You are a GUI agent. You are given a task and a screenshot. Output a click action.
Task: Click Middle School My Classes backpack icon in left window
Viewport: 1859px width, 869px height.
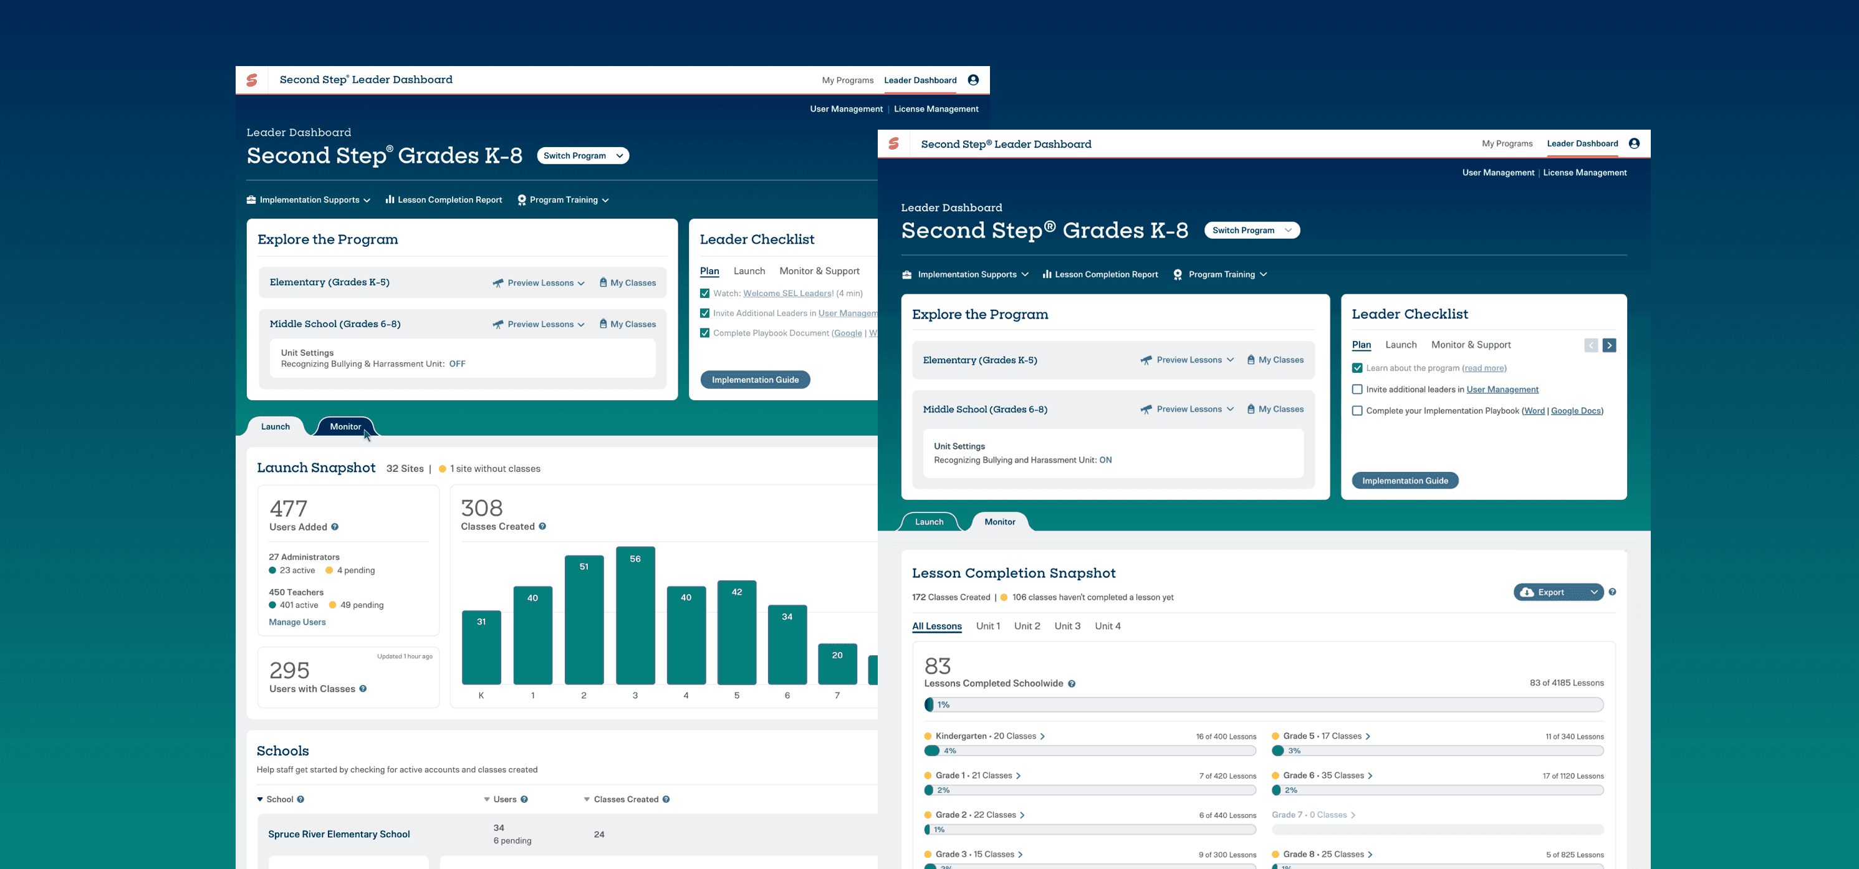coord(603,324)
